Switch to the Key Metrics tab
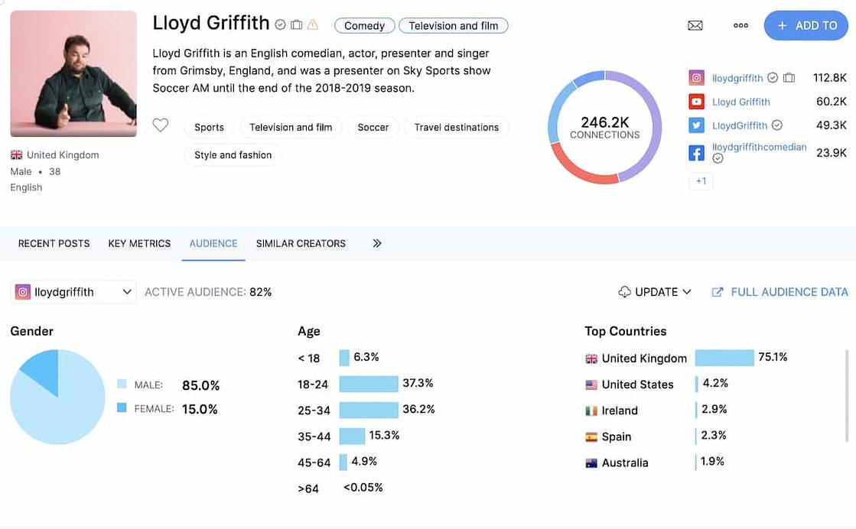 click(x=139, y=243)
